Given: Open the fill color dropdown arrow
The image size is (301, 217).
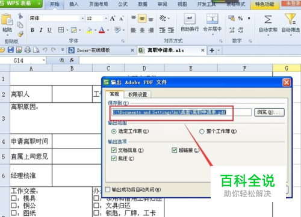Looking at the screenshot, I should 96,30.
